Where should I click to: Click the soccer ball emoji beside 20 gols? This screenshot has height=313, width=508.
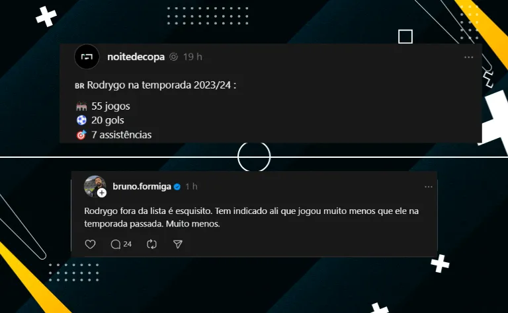pos(81,120)
